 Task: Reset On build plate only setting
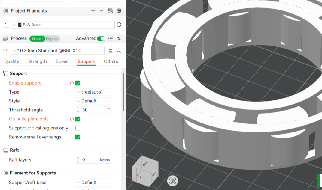[x=72, y=119]
